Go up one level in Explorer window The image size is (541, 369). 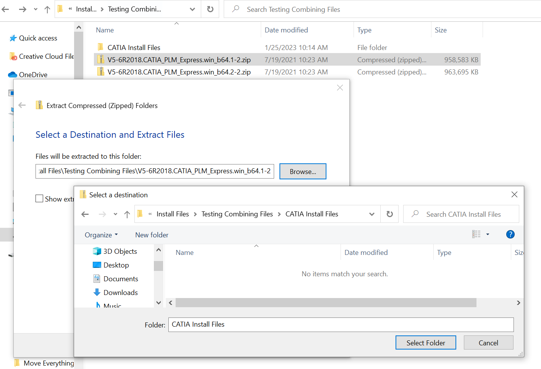tap(47, 9)
